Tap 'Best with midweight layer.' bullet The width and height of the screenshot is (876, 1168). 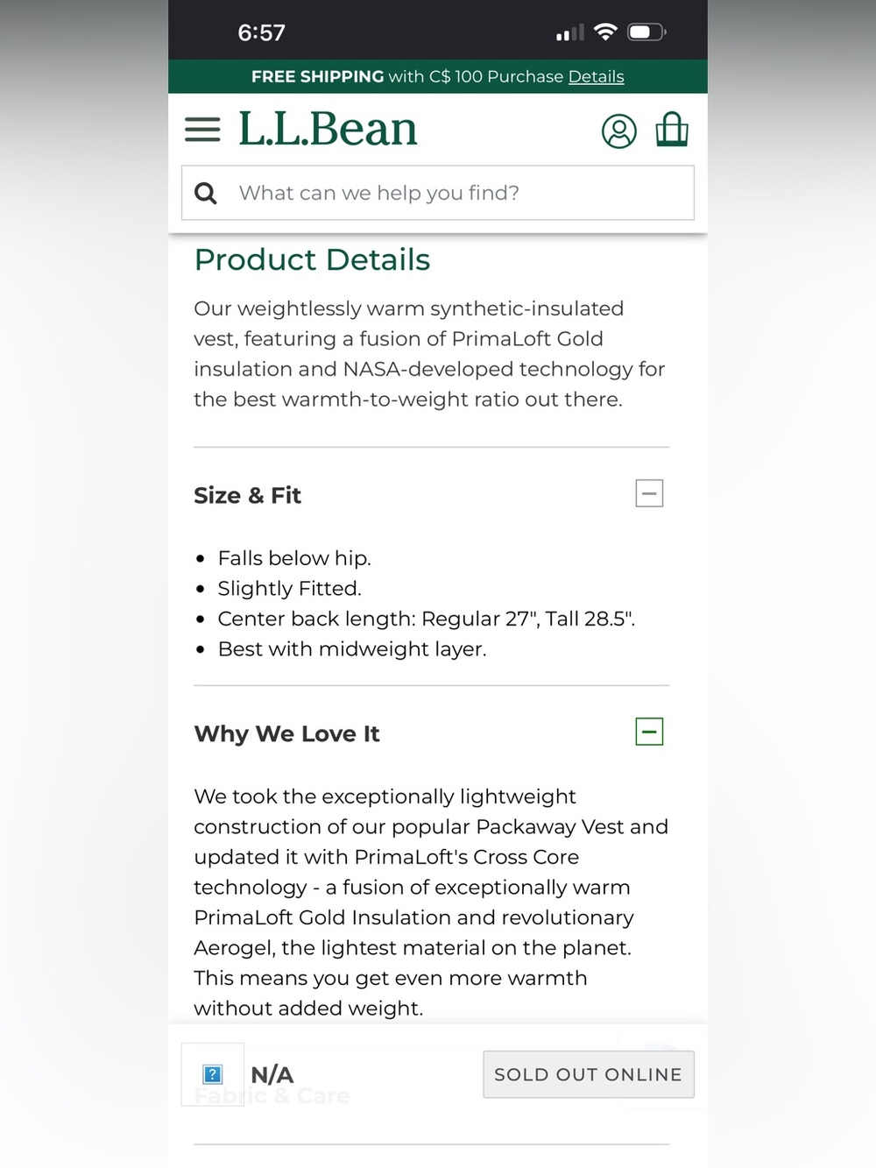[352, 649]
